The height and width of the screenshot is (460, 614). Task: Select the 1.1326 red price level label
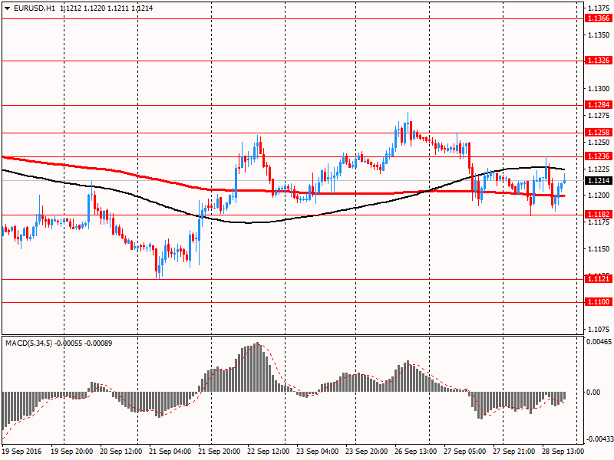(x=598, y=61)
